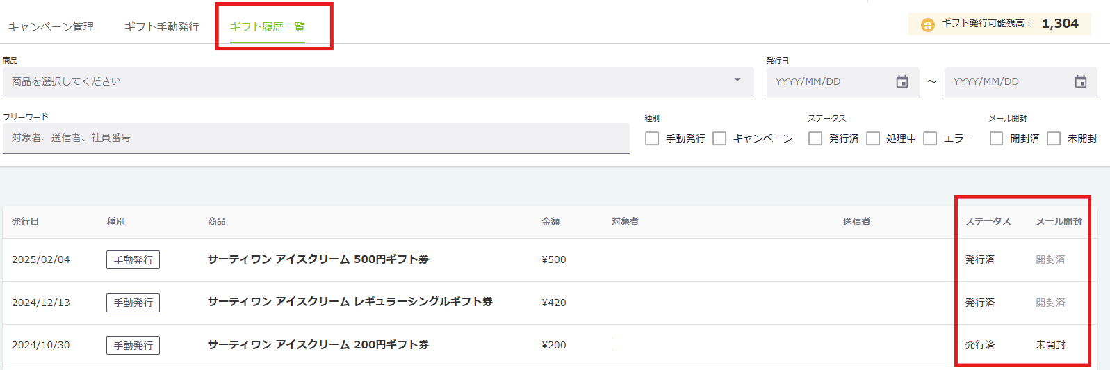Open the ギフト手動発行 tab
This screenshot has width=1110, height=370.
[162, 27]
